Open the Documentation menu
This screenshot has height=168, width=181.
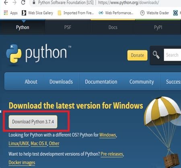point(101,82)
